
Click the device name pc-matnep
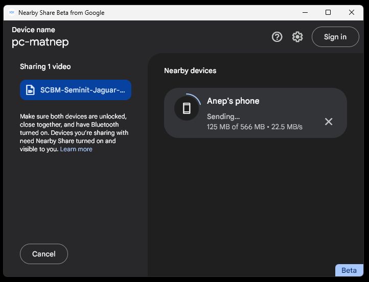[x=40, y=42]
